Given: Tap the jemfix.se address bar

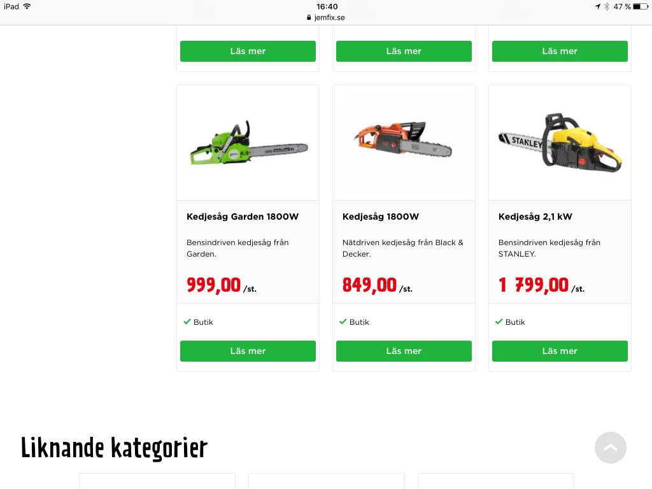Looking at the screenshot, I should (x=326, y=17).
